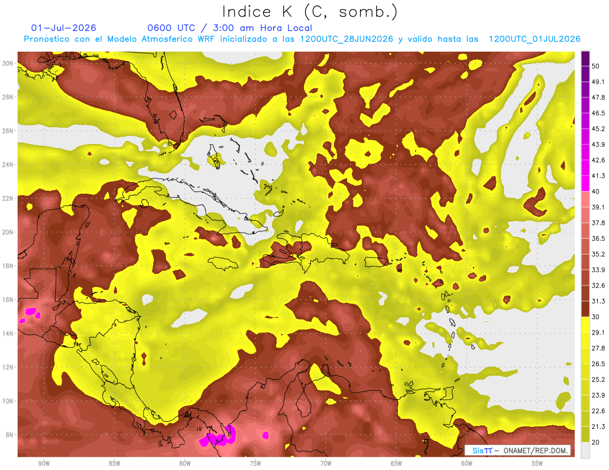
Task: Click the colorbar value '46.5'
Action: [x=598, y=113]
